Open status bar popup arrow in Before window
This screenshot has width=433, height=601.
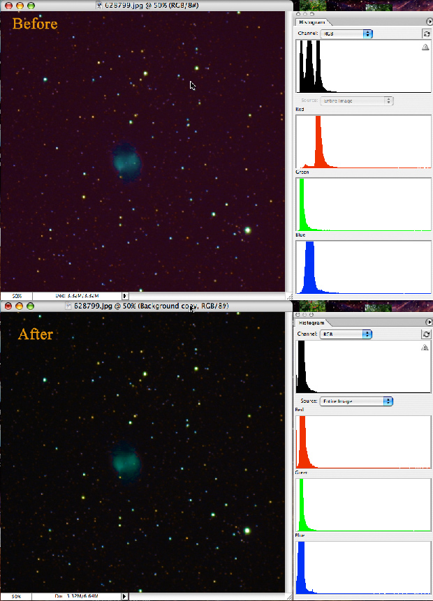(x=125, y=296)
